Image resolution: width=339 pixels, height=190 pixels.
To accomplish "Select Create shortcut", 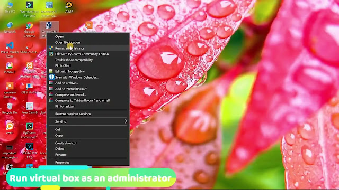I will pos(88,143).
